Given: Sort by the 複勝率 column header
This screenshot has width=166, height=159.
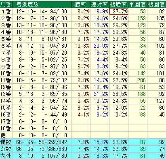Looking at the screenshot, I should [119, 4].
